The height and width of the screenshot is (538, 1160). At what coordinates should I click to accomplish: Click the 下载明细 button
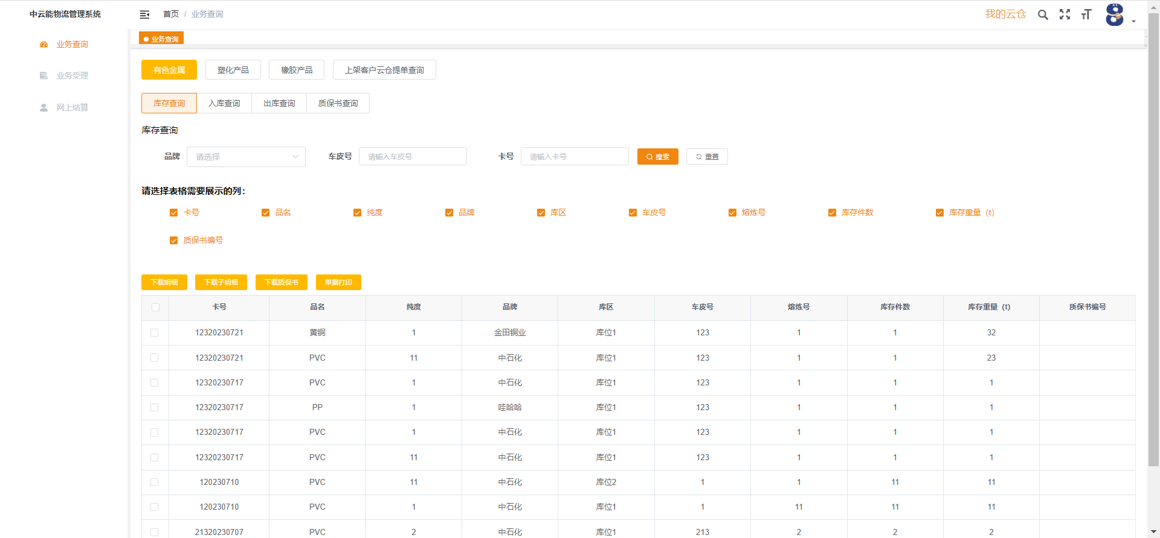click(164, 282)
